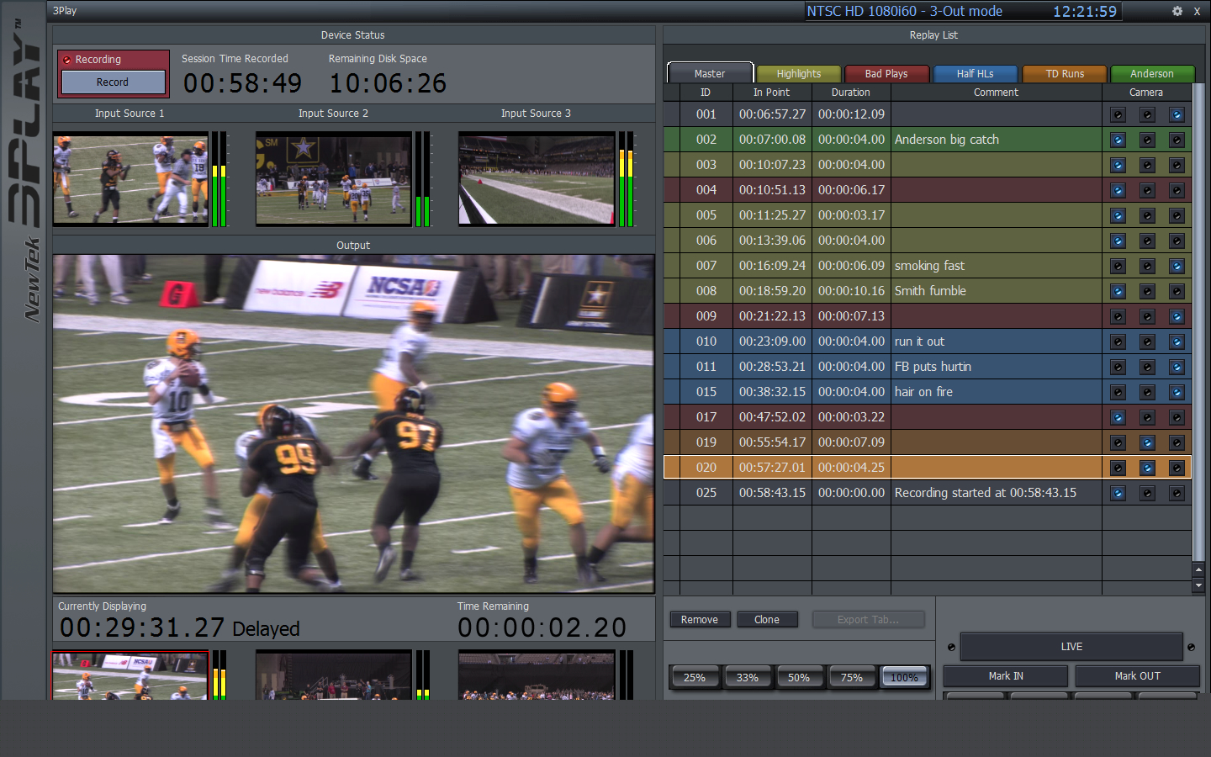Image resolution: width=1211 pixels, height=757 pixels.
Task: Click round indicator left of LIVE
Action: pyautogui.click(x=951, y=647)
